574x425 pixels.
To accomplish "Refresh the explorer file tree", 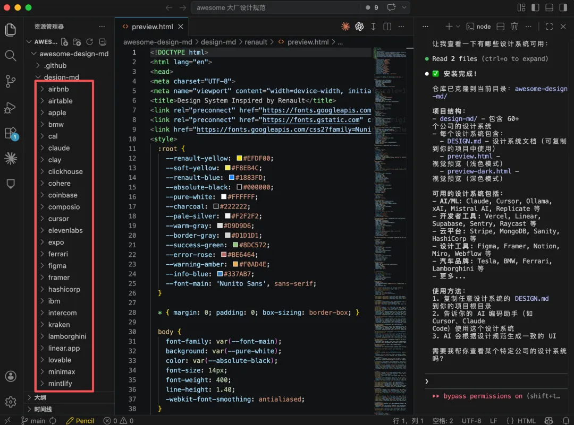I will pyautogui.click(x=90, y=42).
